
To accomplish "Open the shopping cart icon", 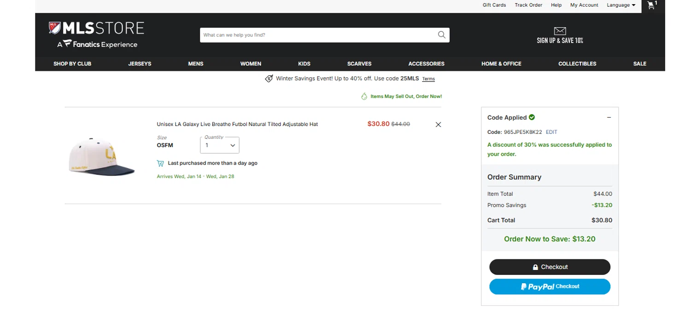I will 651,6.
